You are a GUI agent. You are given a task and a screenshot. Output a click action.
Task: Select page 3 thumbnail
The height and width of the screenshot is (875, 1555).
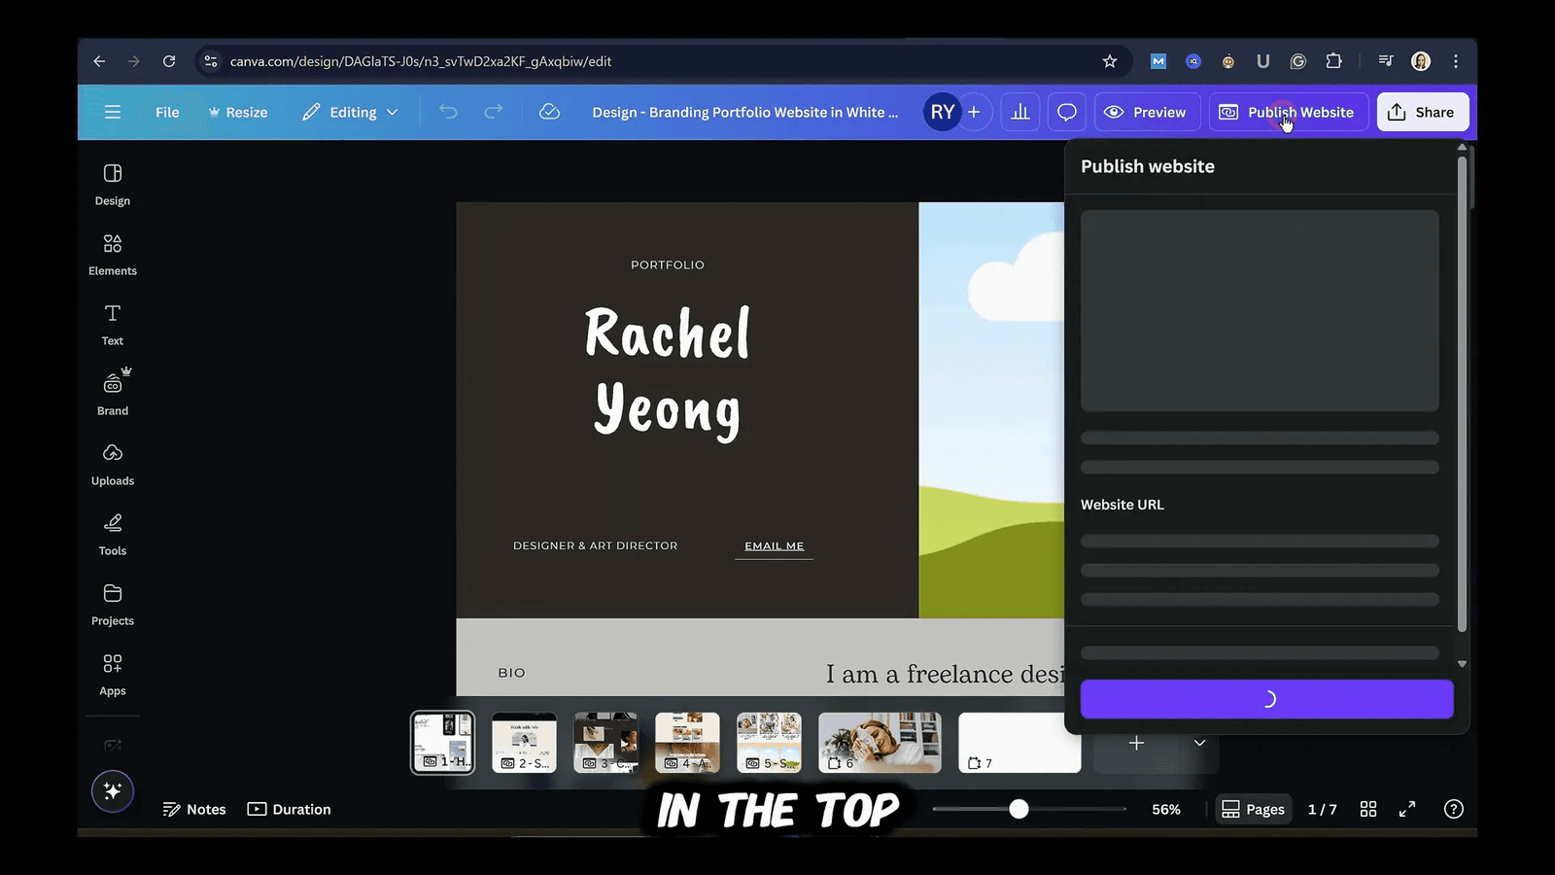coord(605,743)
